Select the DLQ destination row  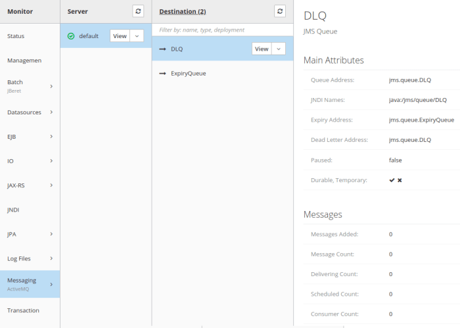pos(223,49)
